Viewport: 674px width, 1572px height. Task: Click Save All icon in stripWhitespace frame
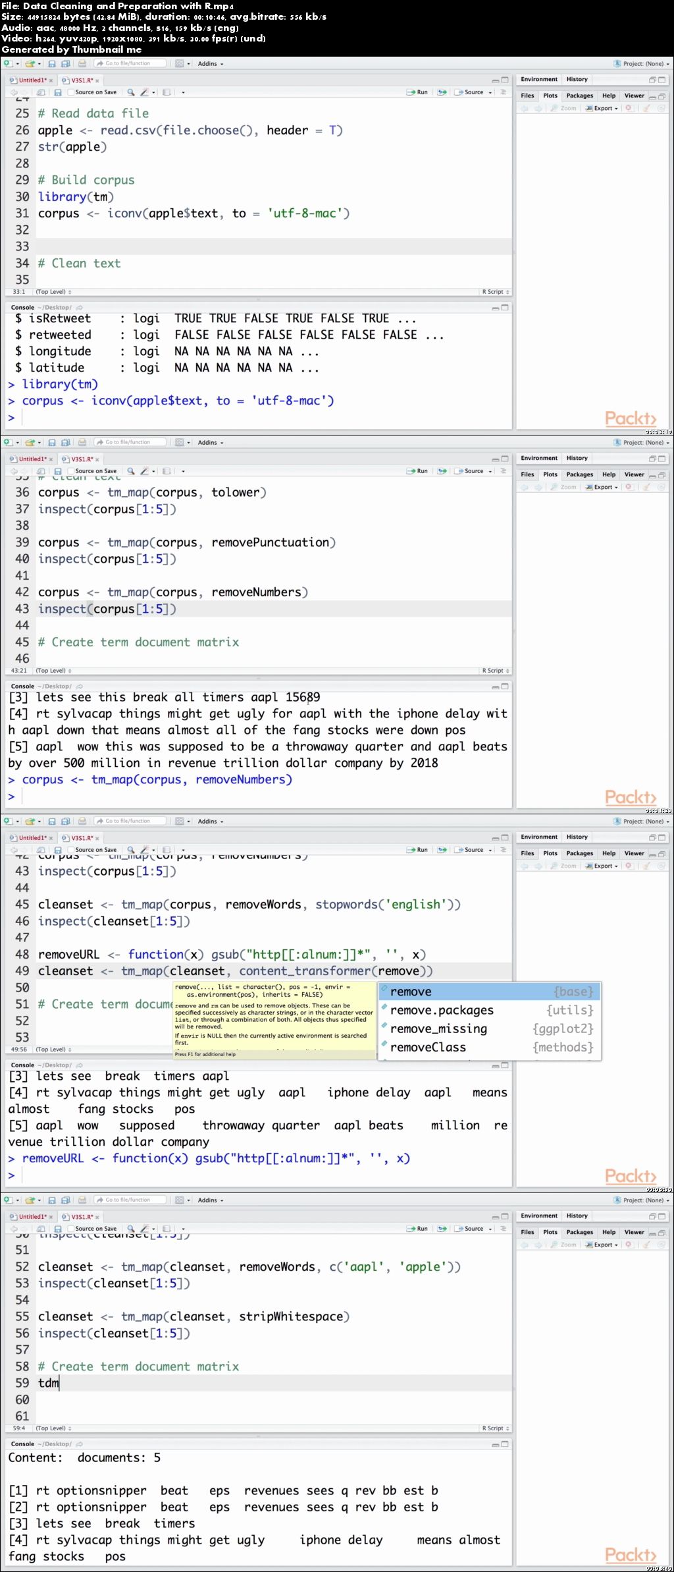[x=65, y=1200]
